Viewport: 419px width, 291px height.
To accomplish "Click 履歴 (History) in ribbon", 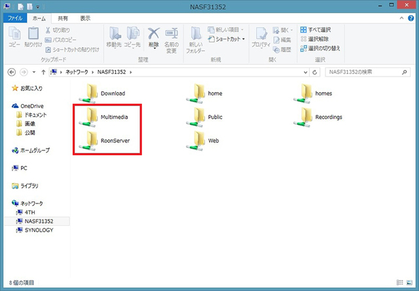I will 282,50.
